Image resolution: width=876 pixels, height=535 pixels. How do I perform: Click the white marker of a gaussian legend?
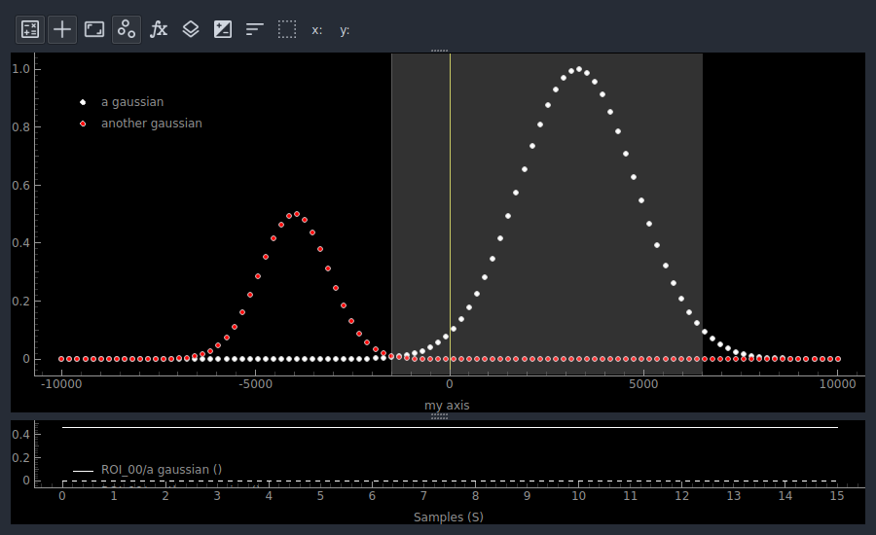coord(83,102)
